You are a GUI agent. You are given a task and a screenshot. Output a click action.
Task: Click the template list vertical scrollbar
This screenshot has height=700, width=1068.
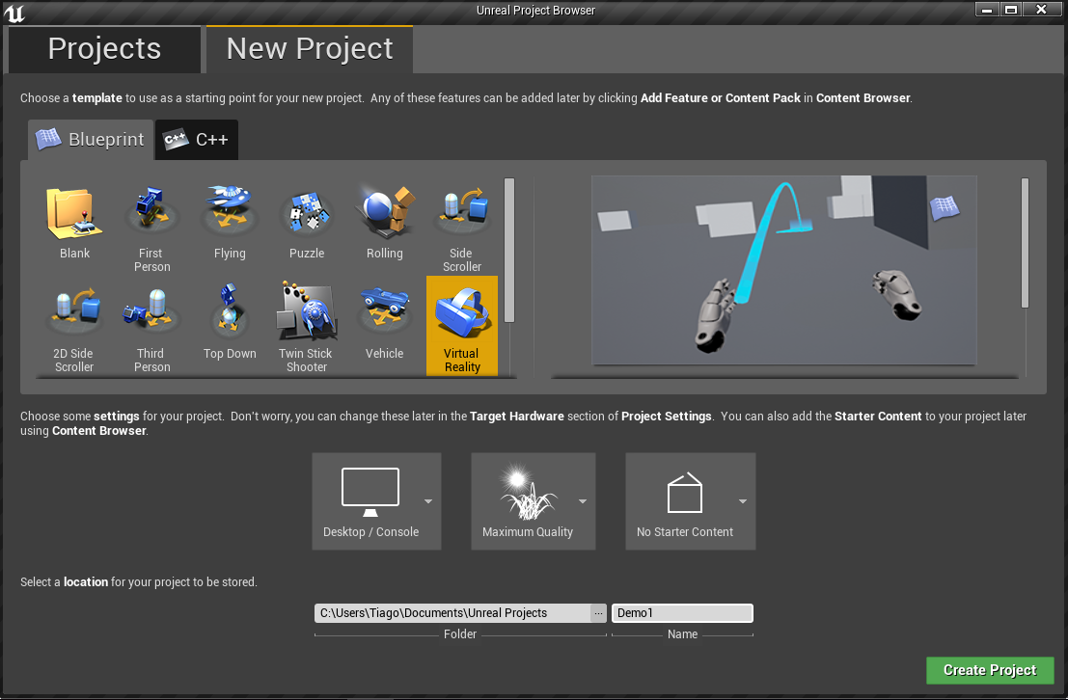pos(508,249)
